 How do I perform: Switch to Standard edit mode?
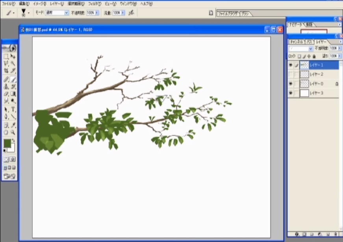click(6, 159)
